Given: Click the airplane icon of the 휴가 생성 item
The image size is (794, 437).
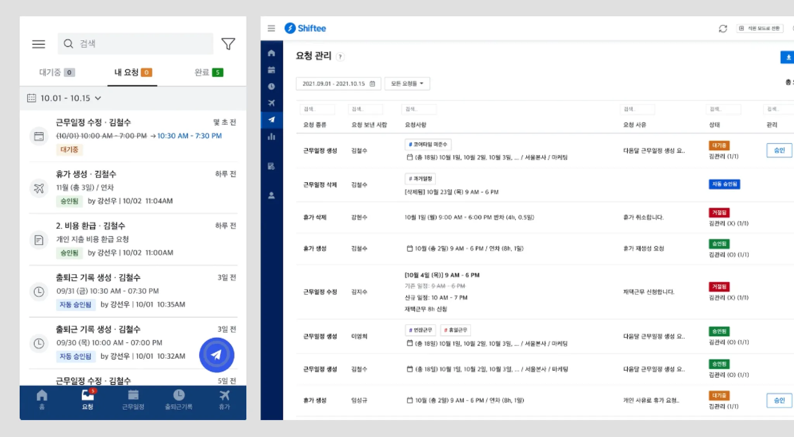Looking at the screenshot, I should pyautogui.click(x=39, y=188).
